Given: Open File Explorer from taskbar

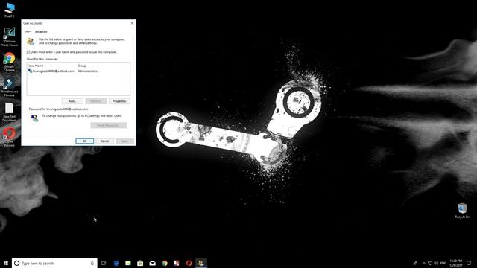Looking at the screenshot, I should pos(128,263).
